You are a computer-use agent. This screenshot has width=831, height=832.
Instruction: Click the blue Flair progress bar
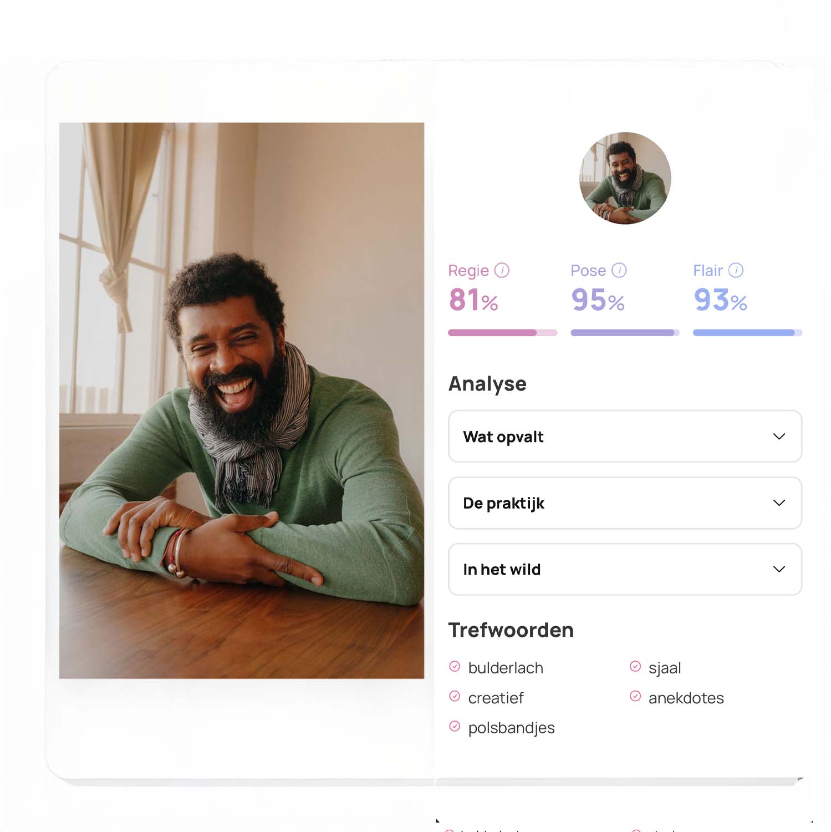pyautogui.click(x=747, y=333)
